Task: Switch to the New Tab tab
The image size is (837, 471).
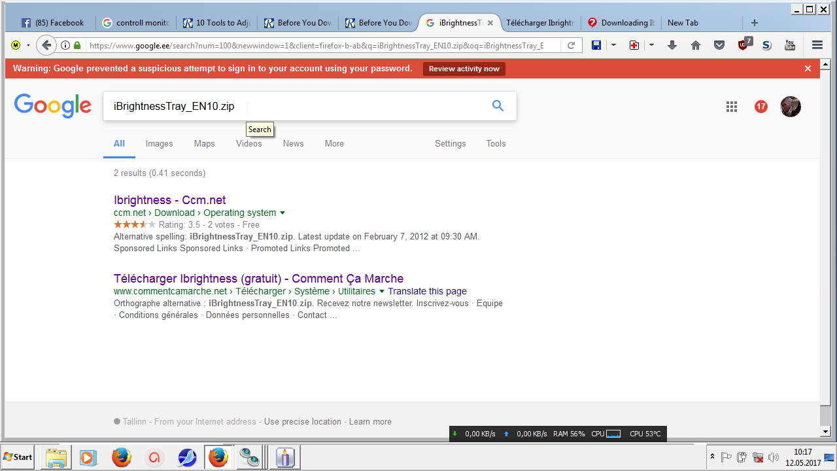Action: pos(701,22)
